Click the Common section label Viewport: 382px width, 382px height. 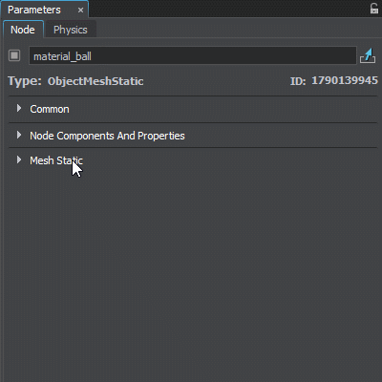tap(50, 109)
